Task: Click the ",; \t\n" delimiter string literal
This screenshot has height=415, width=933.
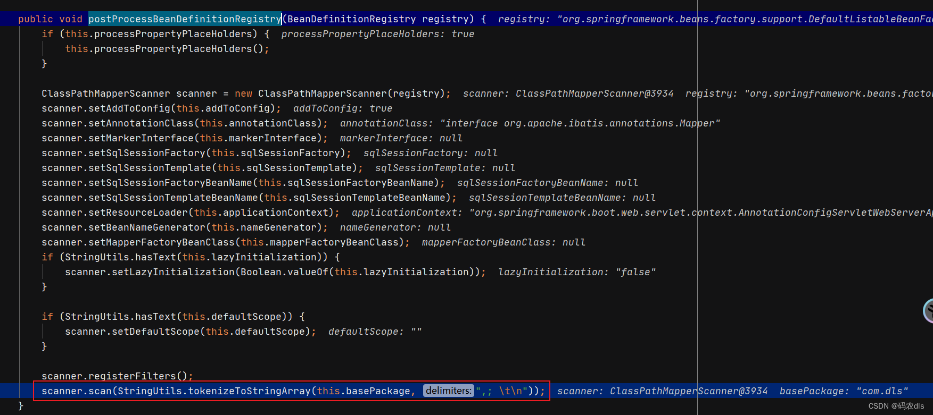Action: (x=502, y=391)
